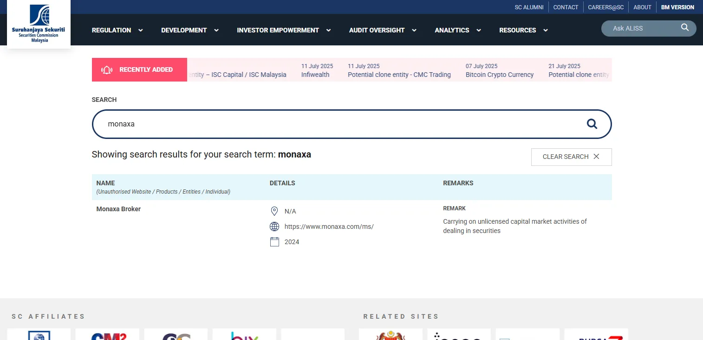Open the About link
The height and width of the screenshot is (340, 703).
pyautogui.click(x=643, y=7)
